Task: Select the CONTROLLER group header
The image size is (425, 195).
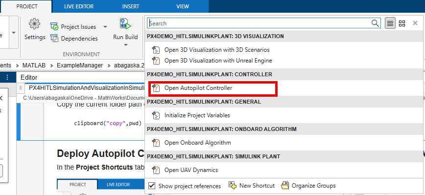Action: 284,74
